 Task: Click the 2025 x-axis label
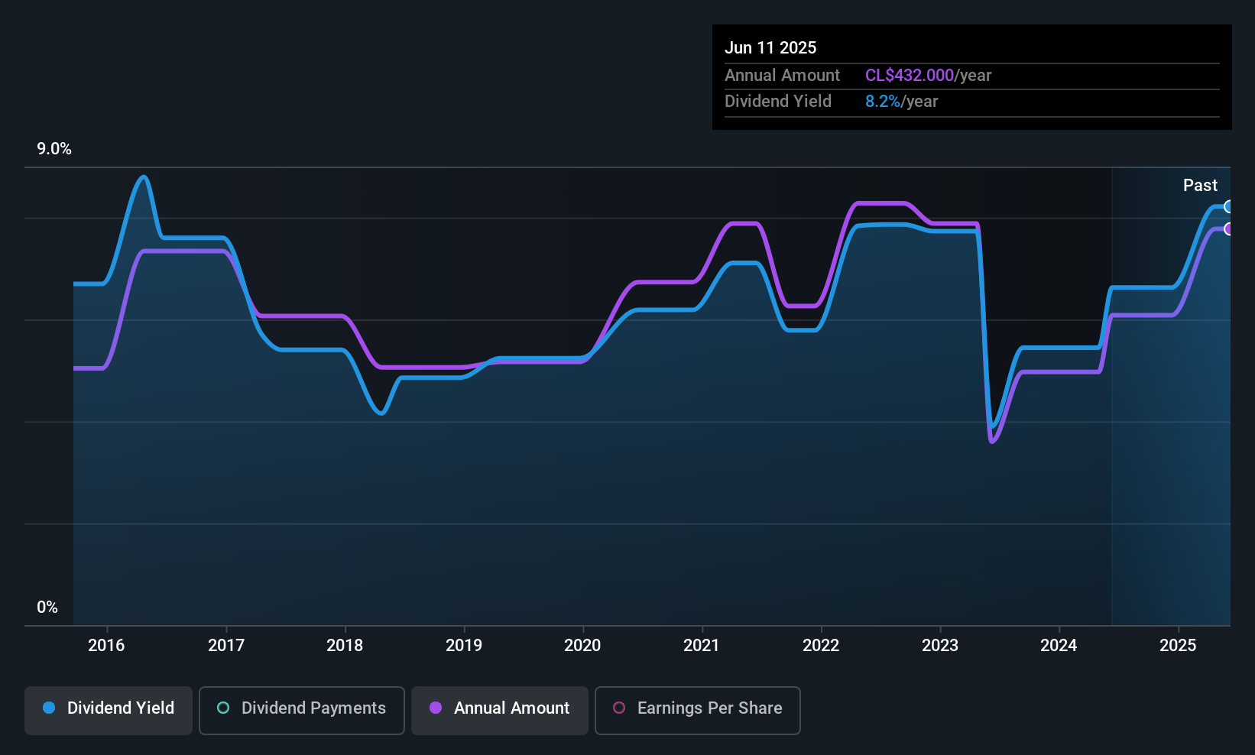coord(1178,646)
